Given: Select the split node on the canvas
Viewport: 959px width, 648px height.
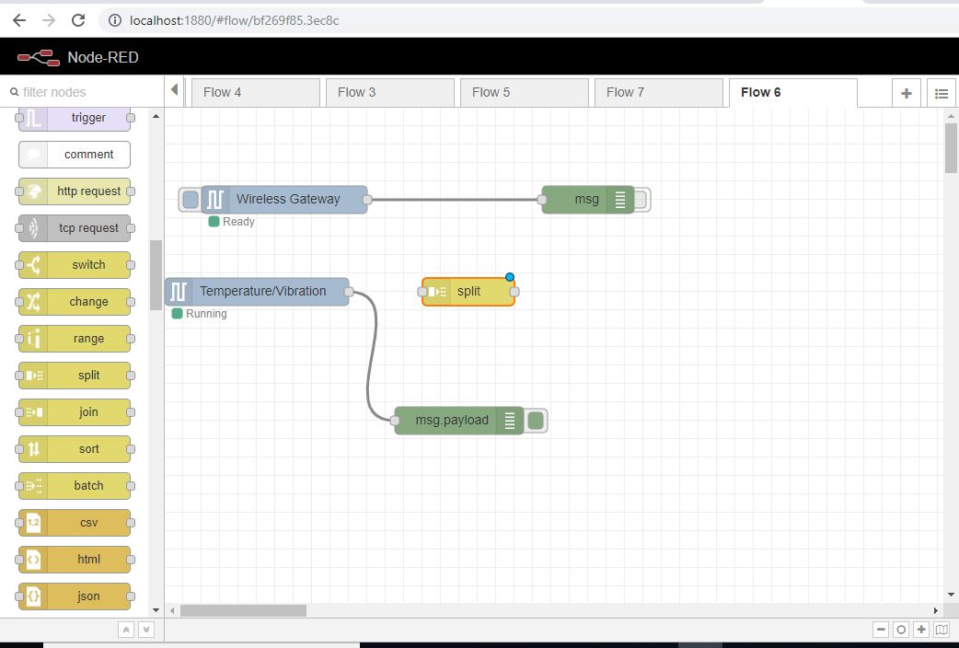Looking at the screenshot, I should click(x=468, y=292).
